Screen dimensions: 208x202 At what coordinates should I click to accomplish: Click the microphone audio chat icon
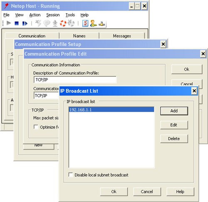55,23
